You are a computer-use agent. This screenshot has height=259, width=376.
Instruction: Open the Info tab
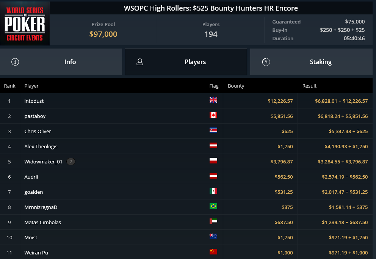(x=61, y=62)
